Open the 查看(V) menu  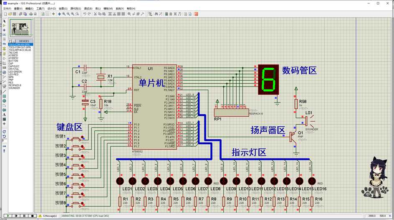click(18, 8)
